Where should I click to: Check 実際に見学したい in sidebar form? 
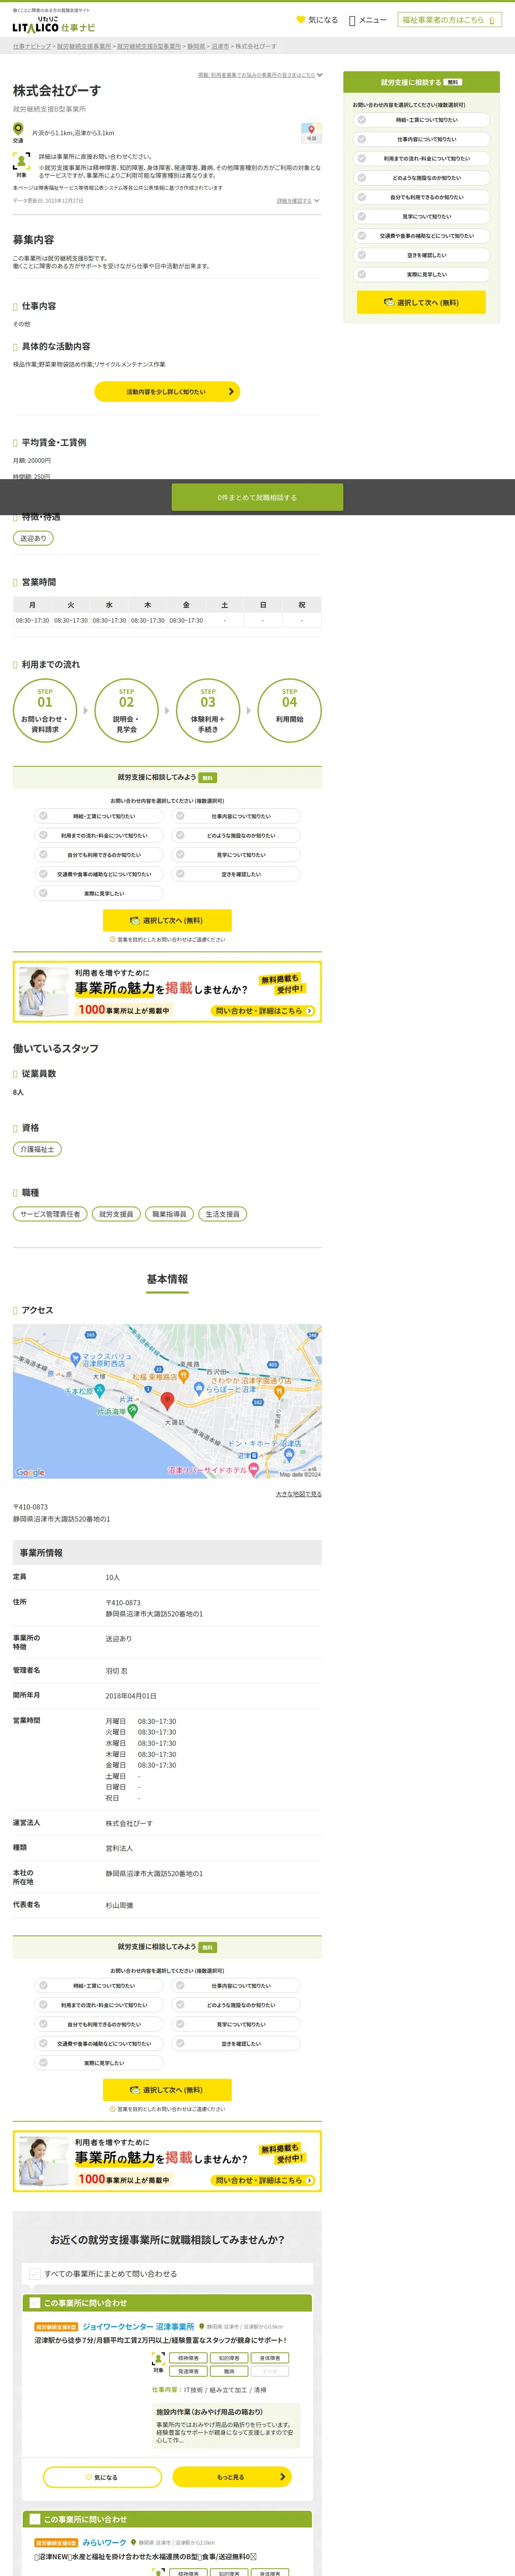coord(421,274)
